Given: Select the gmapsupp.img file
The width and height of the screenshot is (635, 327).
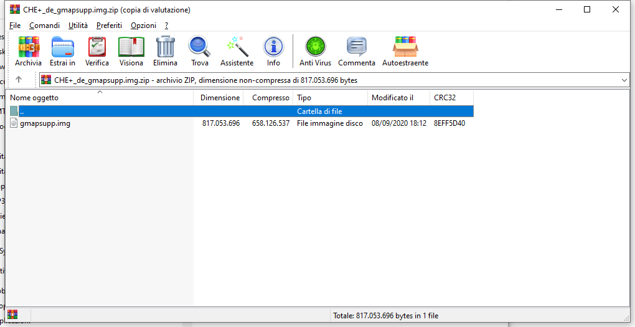Looking at the screenshot, I should (45, 123).
